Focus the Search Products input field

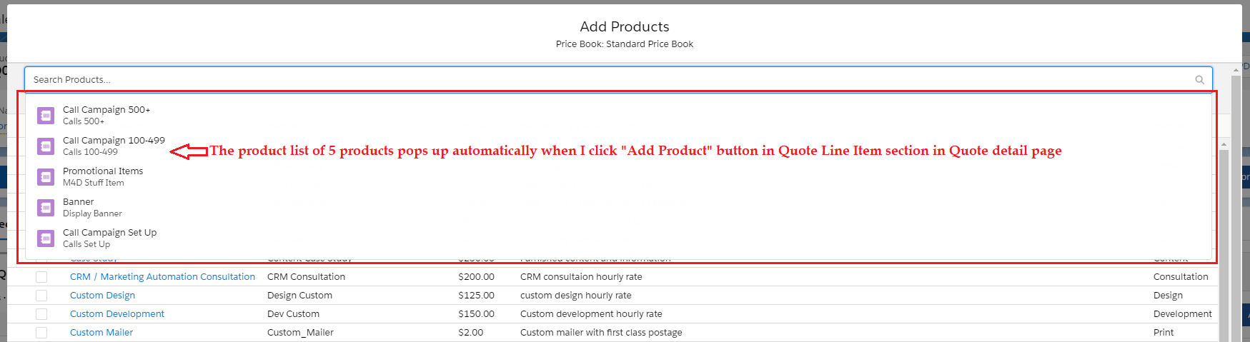[x=607, y=80]
